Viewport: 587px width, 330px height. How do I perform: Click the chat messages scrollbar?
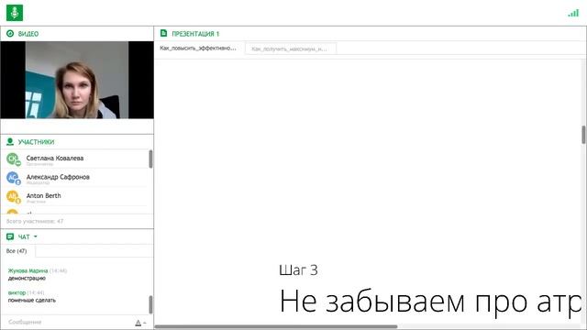[x=150, y=304]
